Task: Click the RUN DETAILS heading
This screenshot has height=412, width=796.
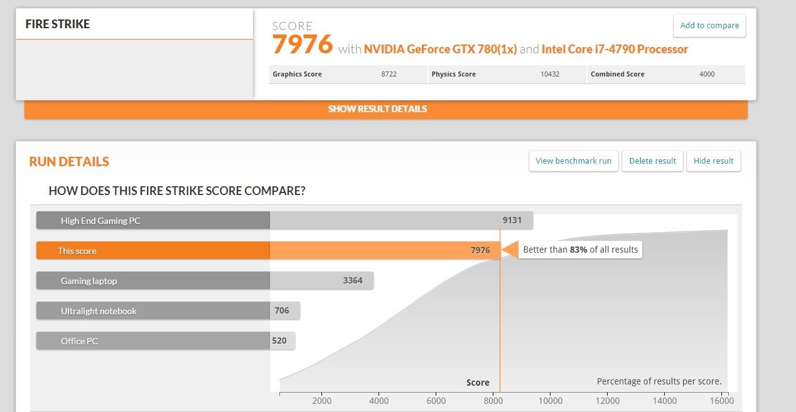Action: [x=69, y=162]
